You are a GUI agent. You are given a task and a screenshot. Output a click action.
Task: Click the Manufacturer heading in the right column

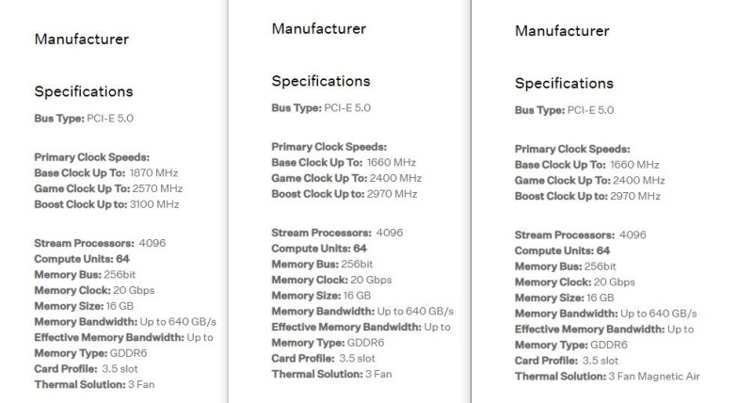562,31
